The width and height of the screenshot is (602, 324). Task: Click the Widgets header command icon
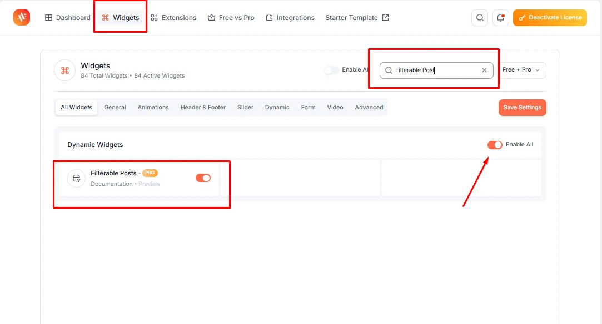(x=65, y=70)
